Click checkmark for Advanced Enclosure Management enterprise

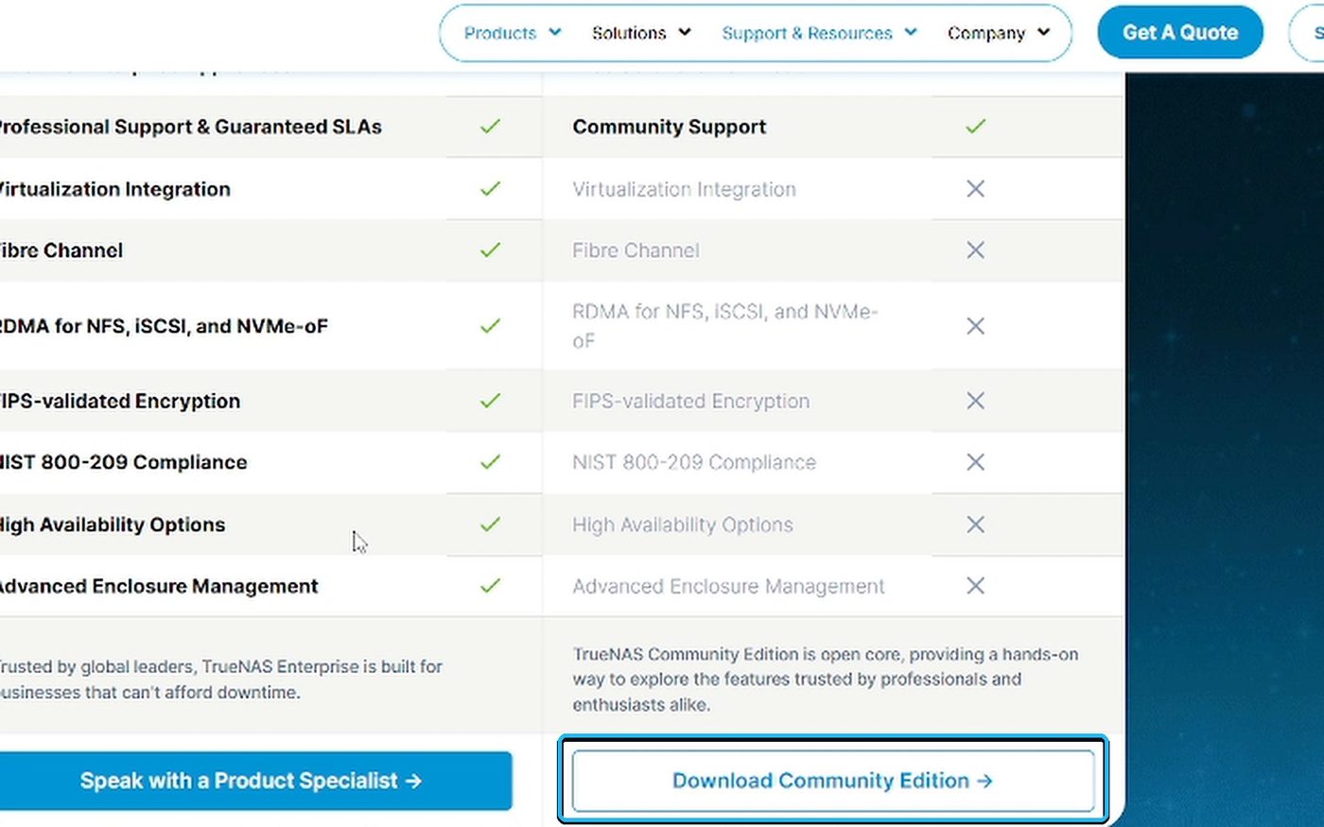tap(490, 586)
